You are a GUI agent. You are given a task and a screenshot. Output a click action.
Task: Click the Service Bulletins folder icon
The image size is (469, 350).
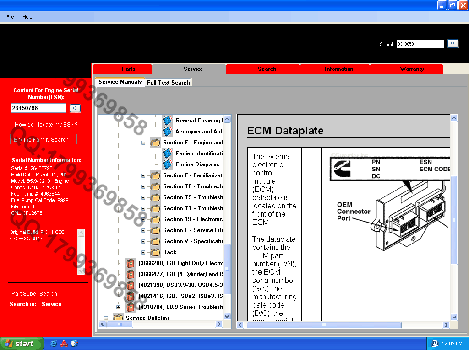click(x=118, y=318)
